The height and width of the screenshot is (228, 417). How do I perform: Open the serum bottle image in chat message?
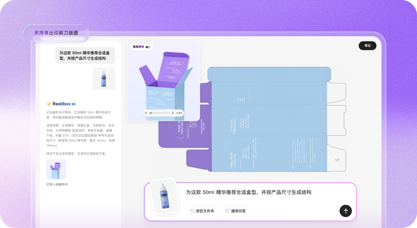[x=104, y=79]
